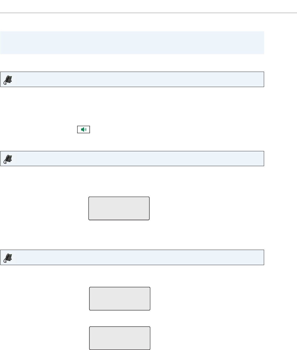Click the topmost desk phone icon
This screenshot has width=297, height=350.
click(8, 79)
